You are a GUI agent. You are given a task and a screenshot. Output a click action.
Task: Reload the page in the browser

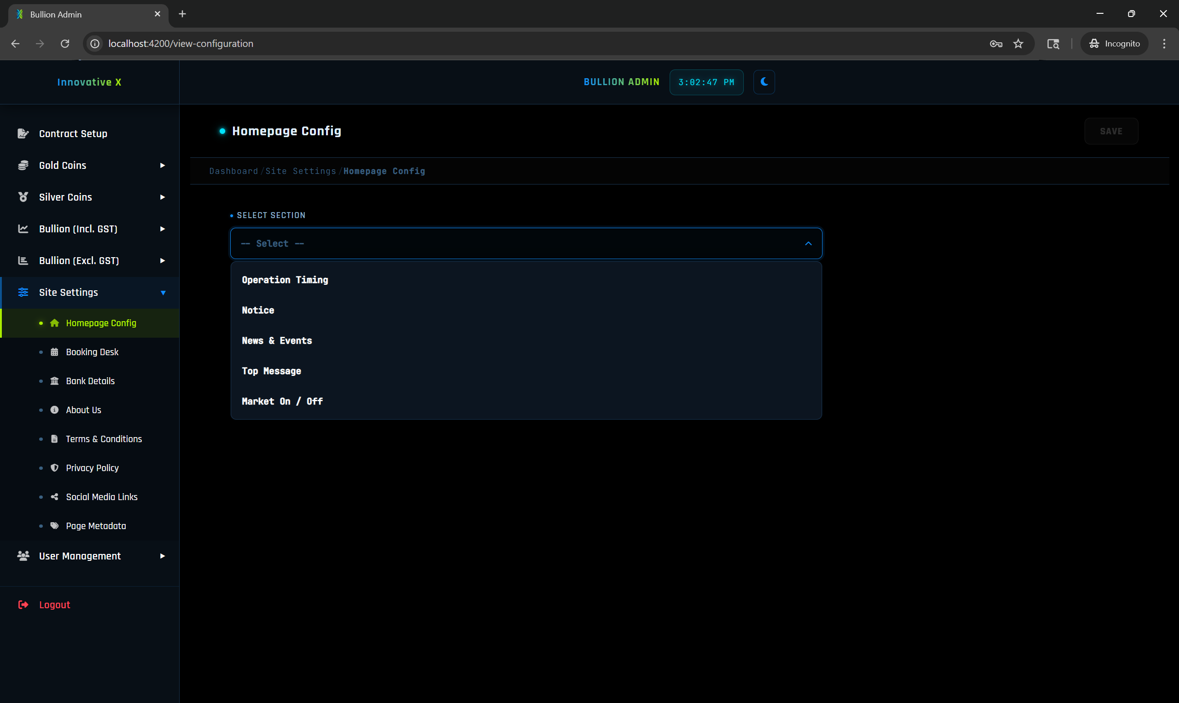click(65, 44)
